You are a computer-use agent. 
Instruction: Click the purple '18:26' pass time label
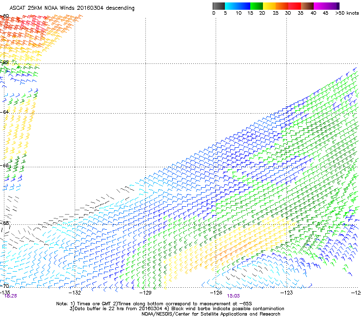11,296
